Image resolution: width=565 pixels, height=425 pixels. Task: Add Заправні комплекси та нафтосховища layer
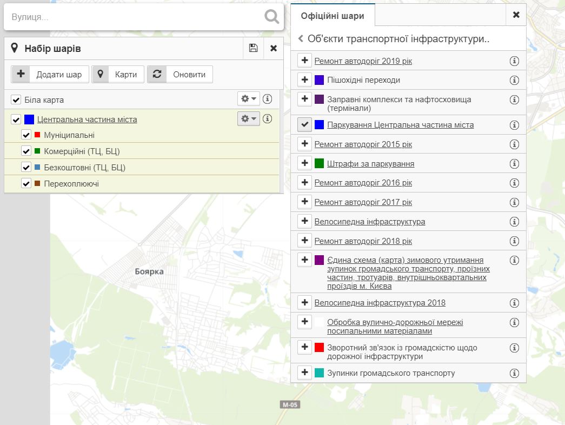pyautogui.click(x=304, y=99)
